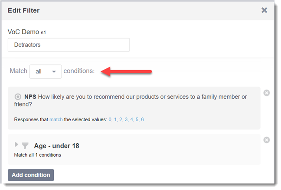Remove the NPS condition with its X icon

tap(267, 93)
